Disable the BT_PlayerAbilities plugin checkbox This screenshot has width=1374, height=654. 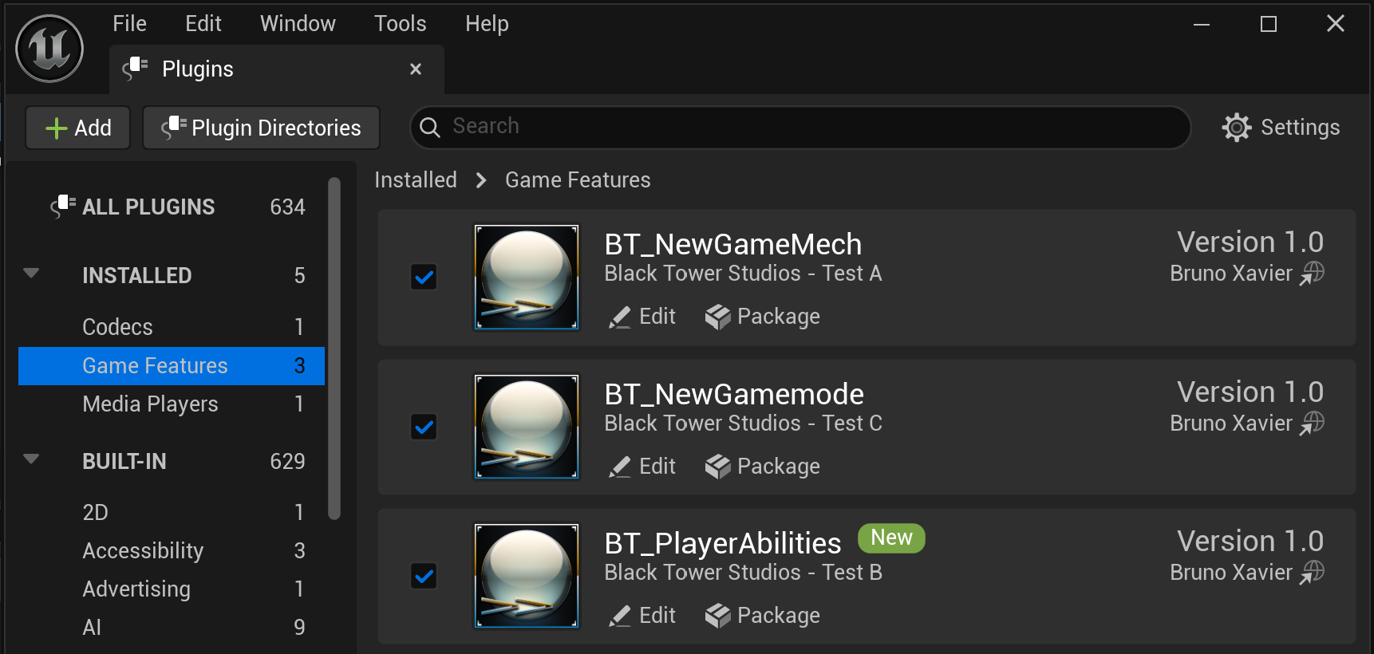424,576
